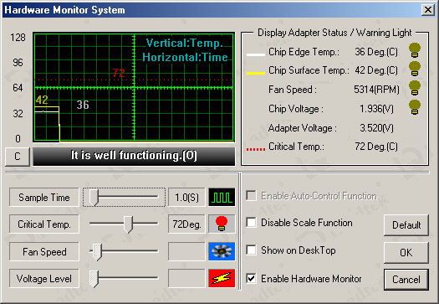Click the C temperature unit button
Screen dimensions: 439x304
18,157
